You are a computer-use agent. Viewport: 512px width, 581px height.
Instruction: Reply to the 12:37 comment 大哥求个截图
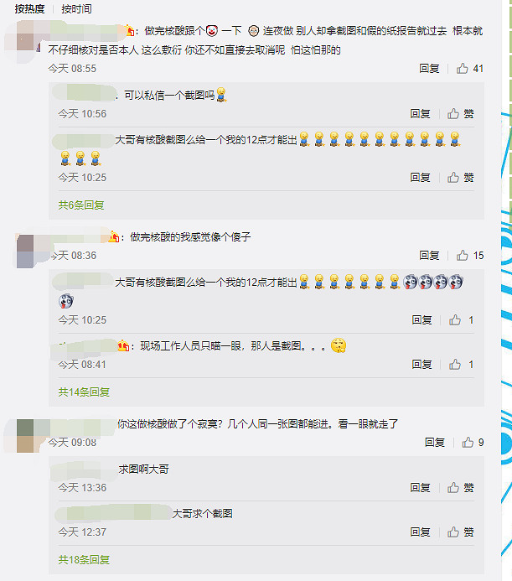[420, 532]
